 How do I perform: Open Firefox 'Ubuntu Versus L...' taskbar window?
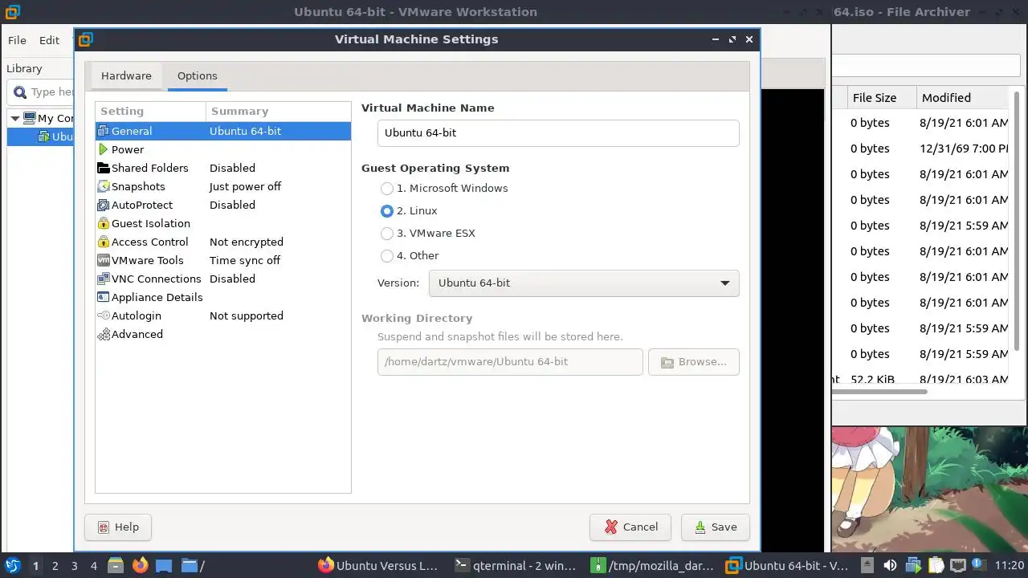[x=378, y=565]
